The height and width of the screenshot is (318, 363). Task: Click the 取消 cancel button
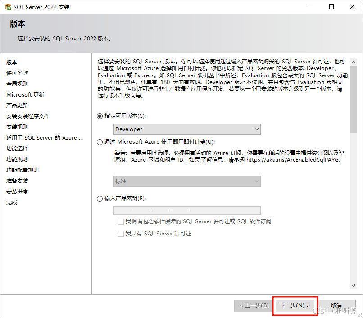tap(336, 305)
